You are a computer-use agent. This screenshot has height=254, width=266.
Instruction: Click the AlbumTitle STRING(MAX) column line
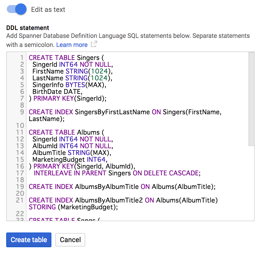coord(72,153)
